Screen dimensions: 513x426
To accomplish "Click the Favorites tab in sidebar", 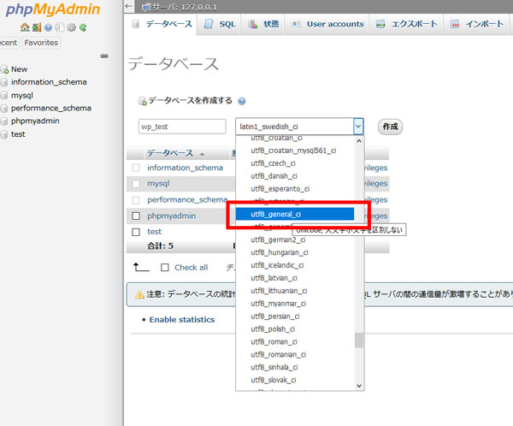I will coord(41,43).
